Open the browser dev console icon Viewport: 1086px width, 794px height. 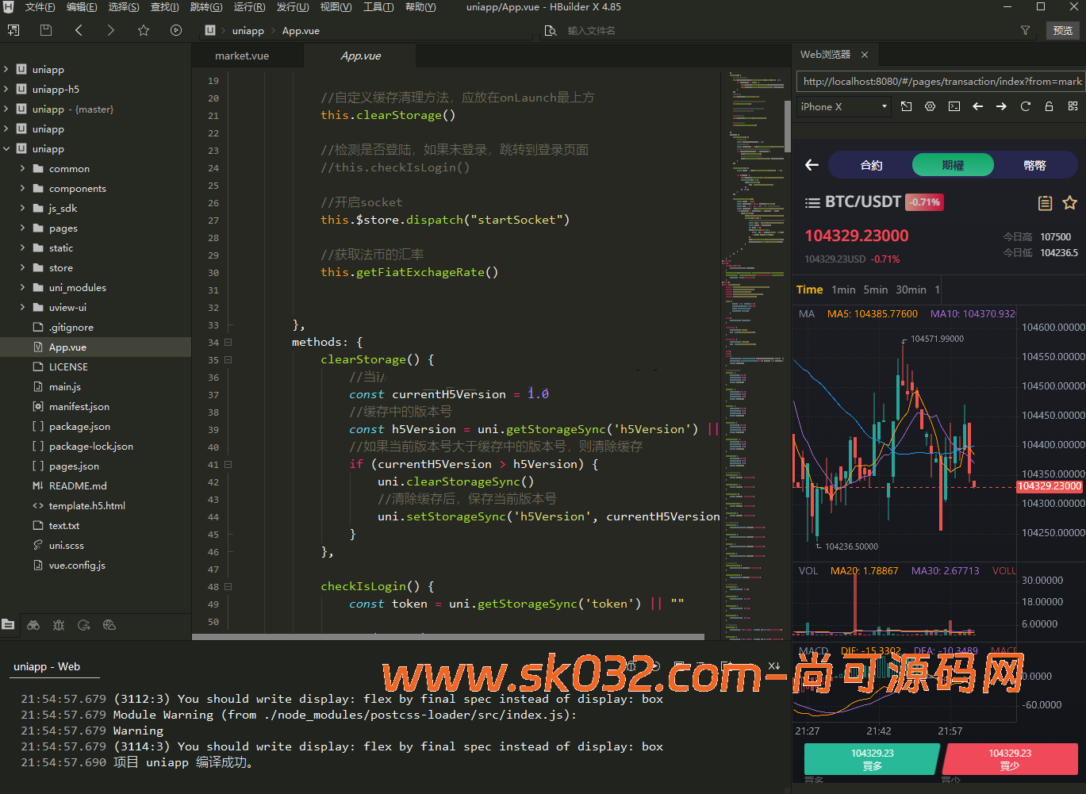click(954, 106)
